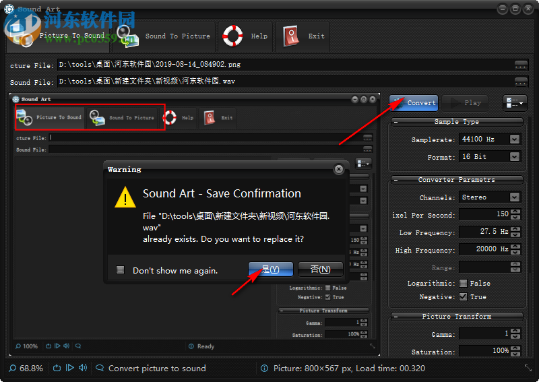Image resolution: width=539 pixels, height=382 pixels.
Task: Increase the Saturation value
Action: point(515,348)
